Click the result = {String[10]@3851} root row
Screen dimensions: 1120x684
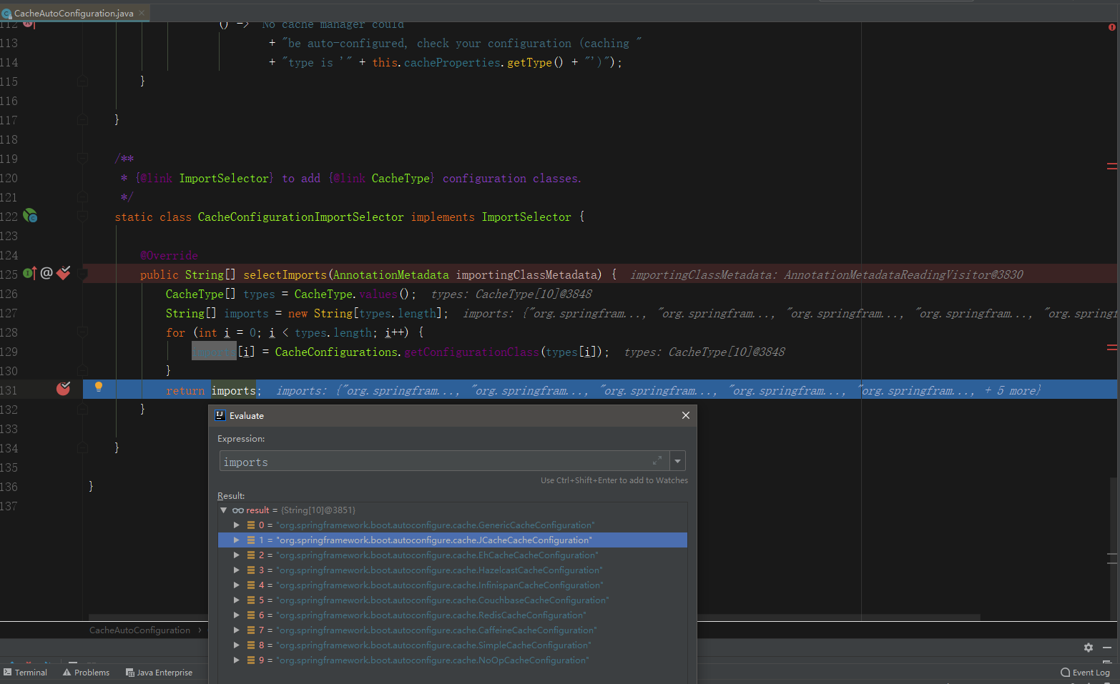[453, 510]
